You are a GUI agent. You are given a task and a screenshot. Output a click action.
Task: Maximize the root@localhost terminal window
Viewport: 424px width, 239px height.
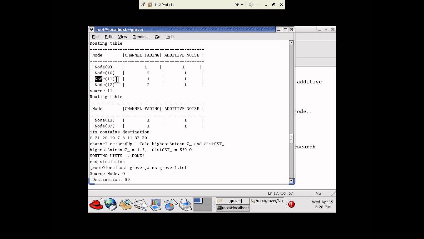pos(285,29)
